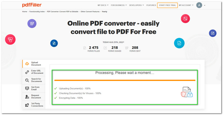223x115 pixels.
Task: Switch to Enter URL of Document tab
Action: (34, 72)
